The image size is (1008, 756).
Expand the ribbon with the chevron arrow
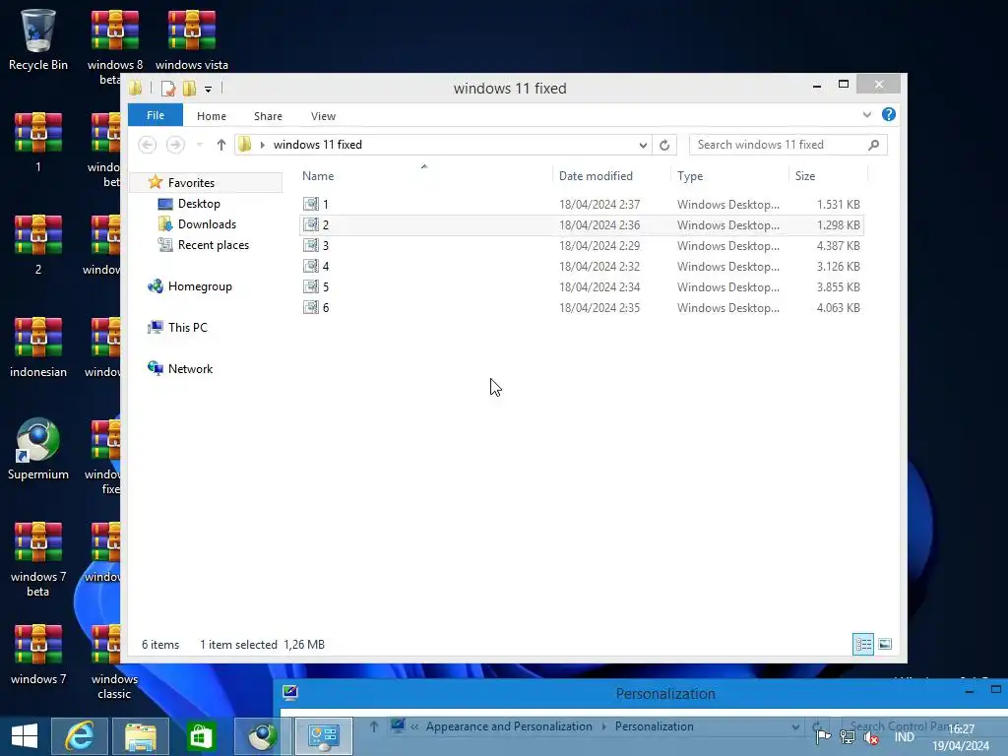(x=866, y=114)
